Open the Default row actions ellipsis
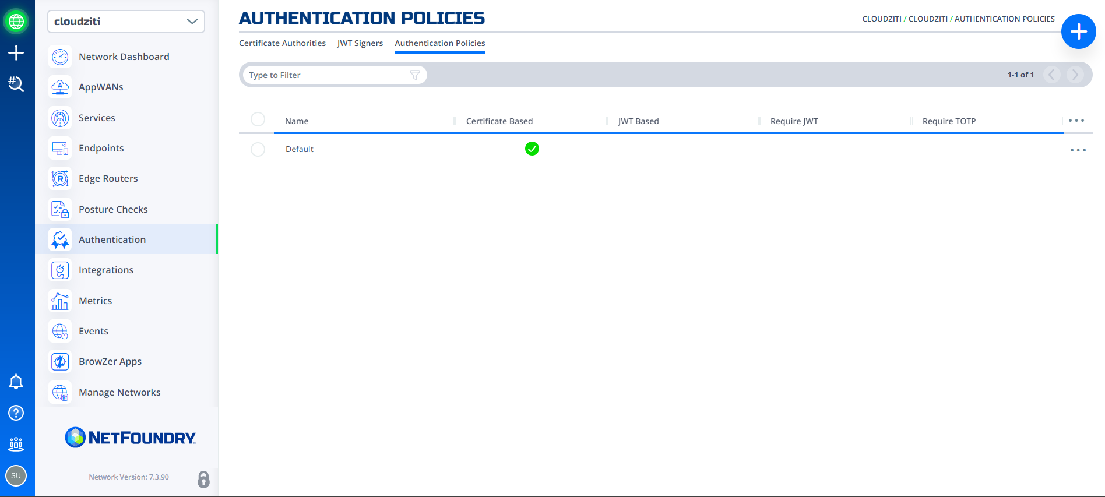1105x497 pixels. click(1078, 150)
